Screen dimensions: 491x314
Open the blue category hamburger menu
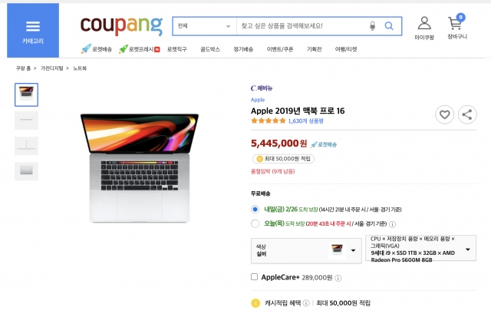pos(33,31)
